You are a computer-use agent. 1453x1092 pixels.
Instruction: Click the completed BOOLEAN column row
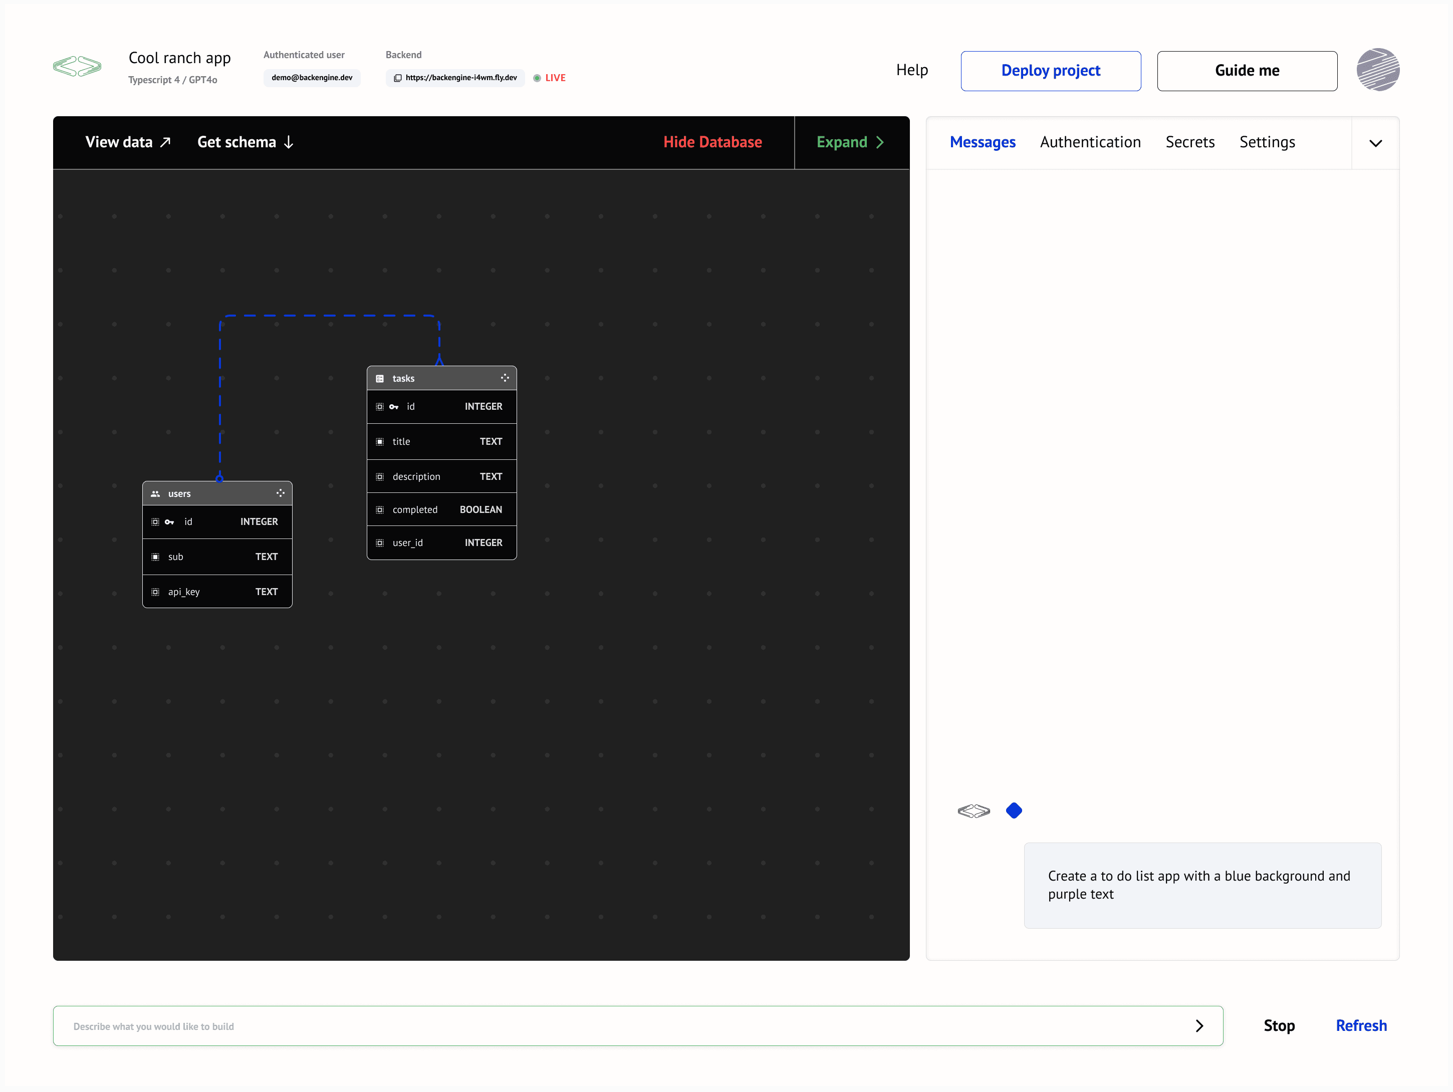tap(441, 509)
